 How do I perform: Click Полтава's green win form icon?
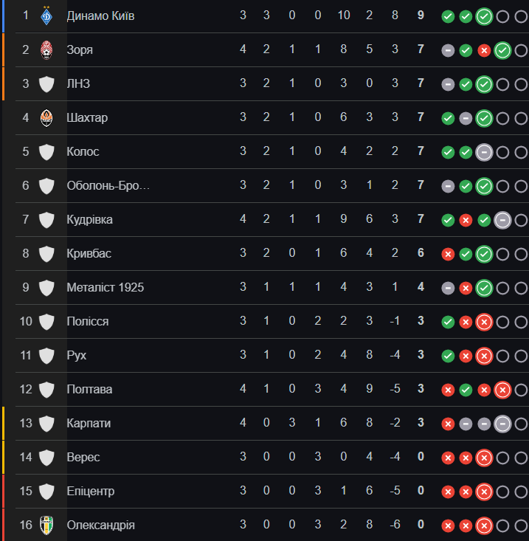point(466,390)
